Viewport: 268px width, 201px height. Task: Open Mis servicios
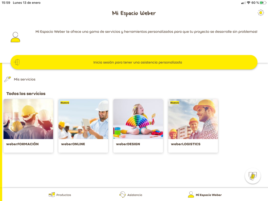coord(25,79)
